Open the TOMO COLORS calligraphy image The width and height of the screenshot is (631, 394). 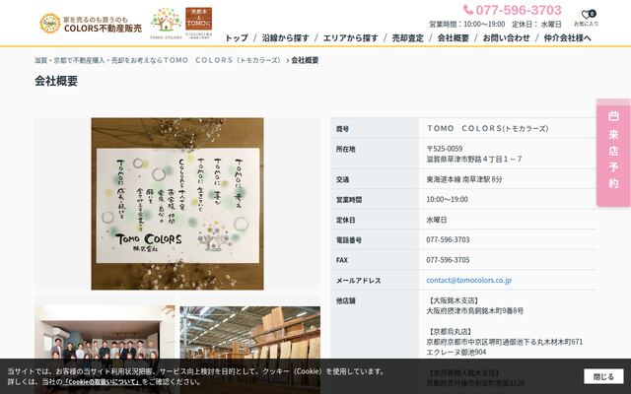point(177,204)
